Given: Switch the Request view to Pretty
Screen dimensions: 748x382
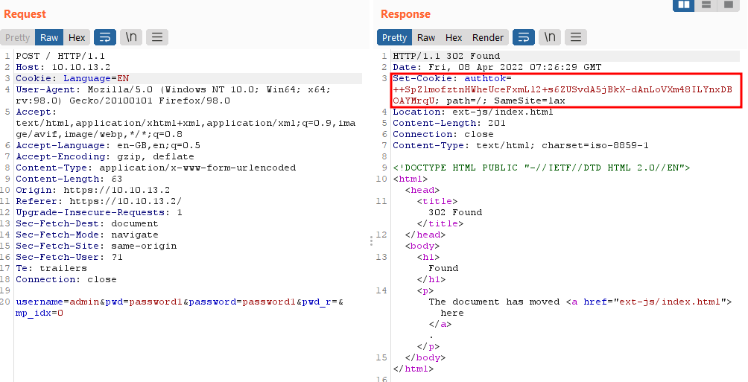Looking at the screenshot, I should (x=18, y=37).
